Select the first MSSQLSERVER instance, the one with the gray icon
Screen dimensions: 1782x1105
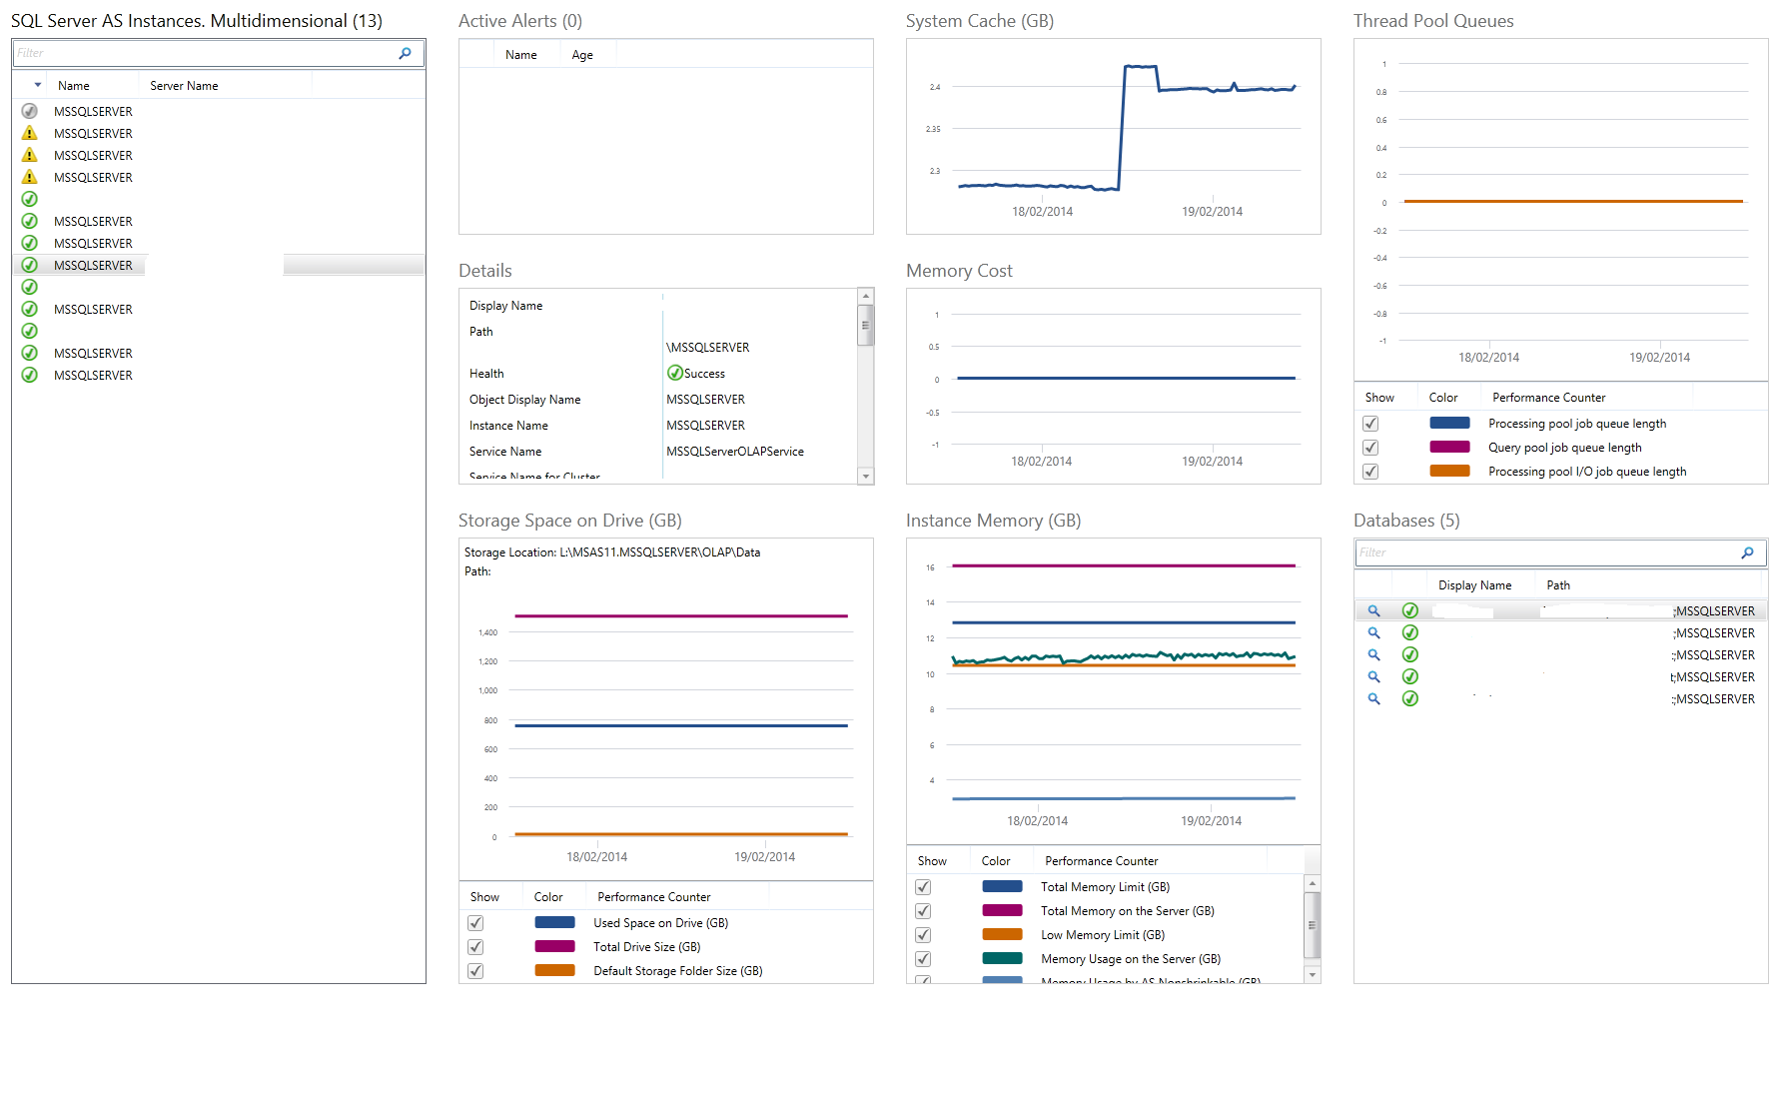click(x=219, y=111)
